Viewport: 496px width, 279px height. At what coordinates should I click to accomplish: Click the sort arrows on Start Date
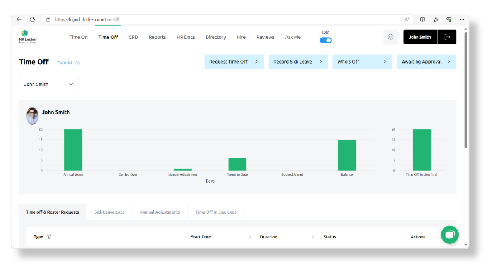250,236
